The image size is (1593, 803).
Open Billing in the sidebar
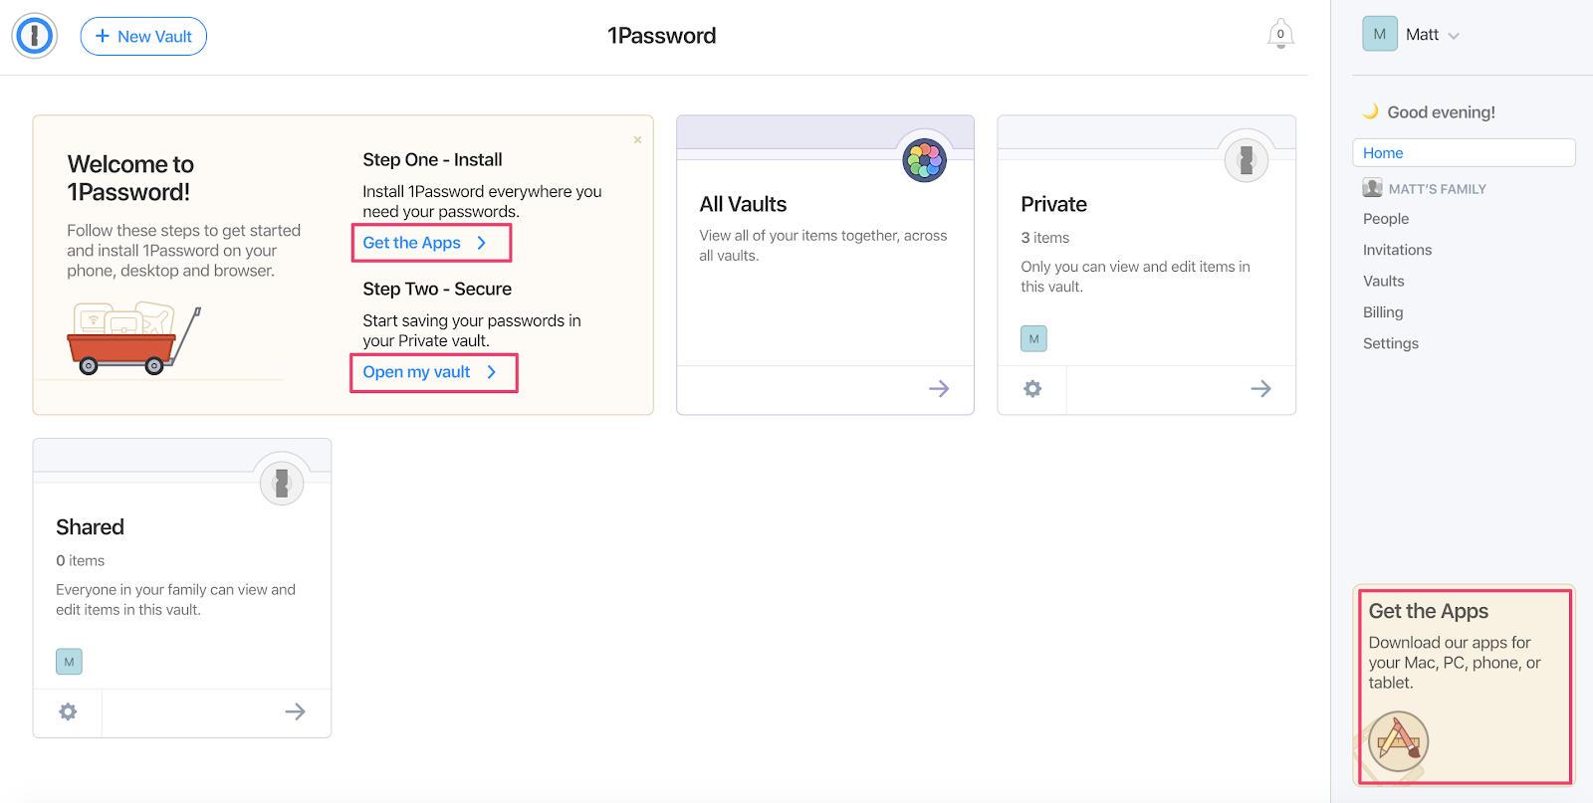[1383, 312]
